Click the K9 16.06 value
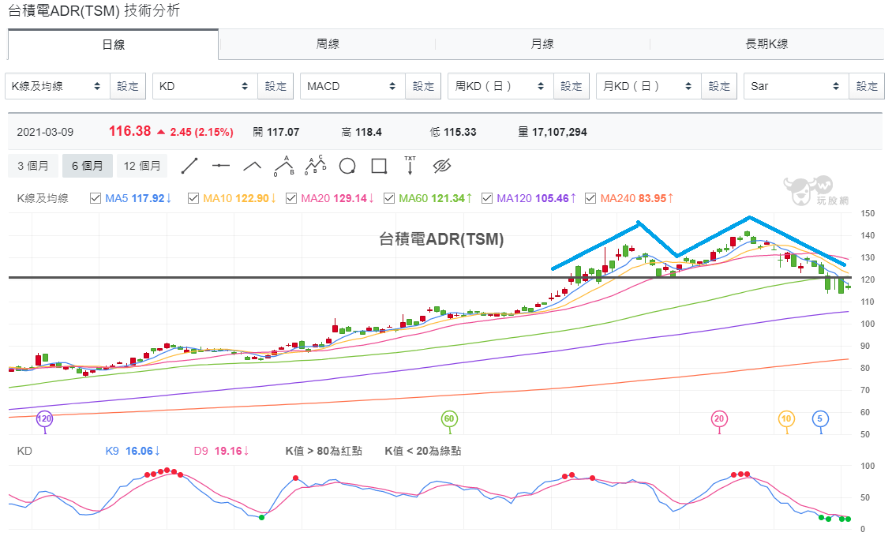Viewport: 892px width, 540px height. [133, 451]
